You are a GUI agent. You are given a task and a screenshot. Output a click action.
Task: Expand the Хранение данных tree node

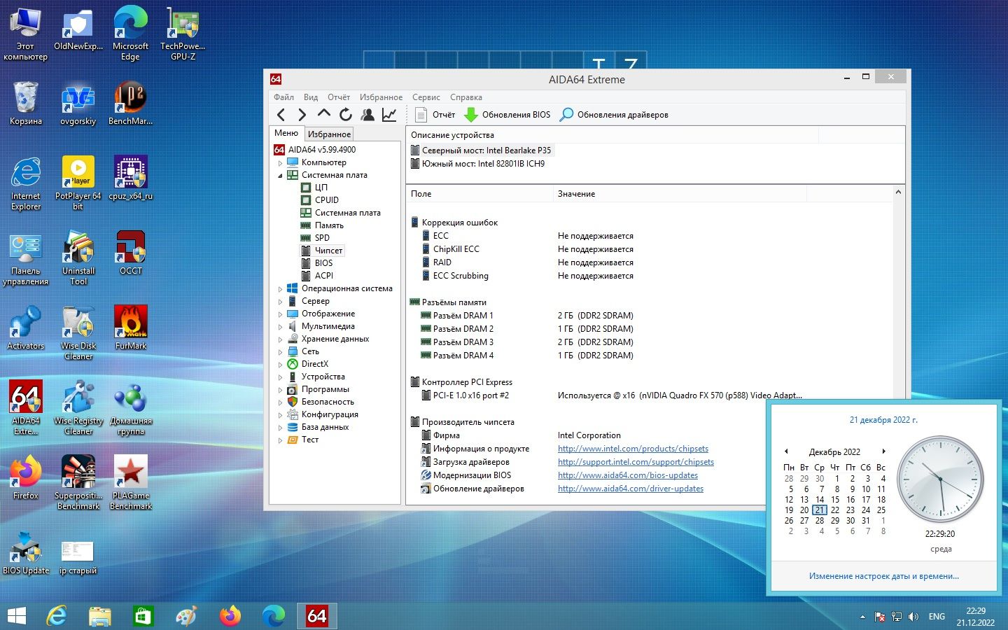point(281,339)
